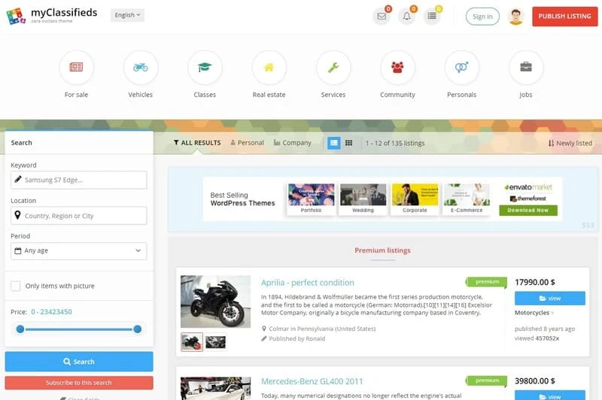Click the left price slider handle
Image resolution: width=602 pixels, height=400 pixels.
20,329
